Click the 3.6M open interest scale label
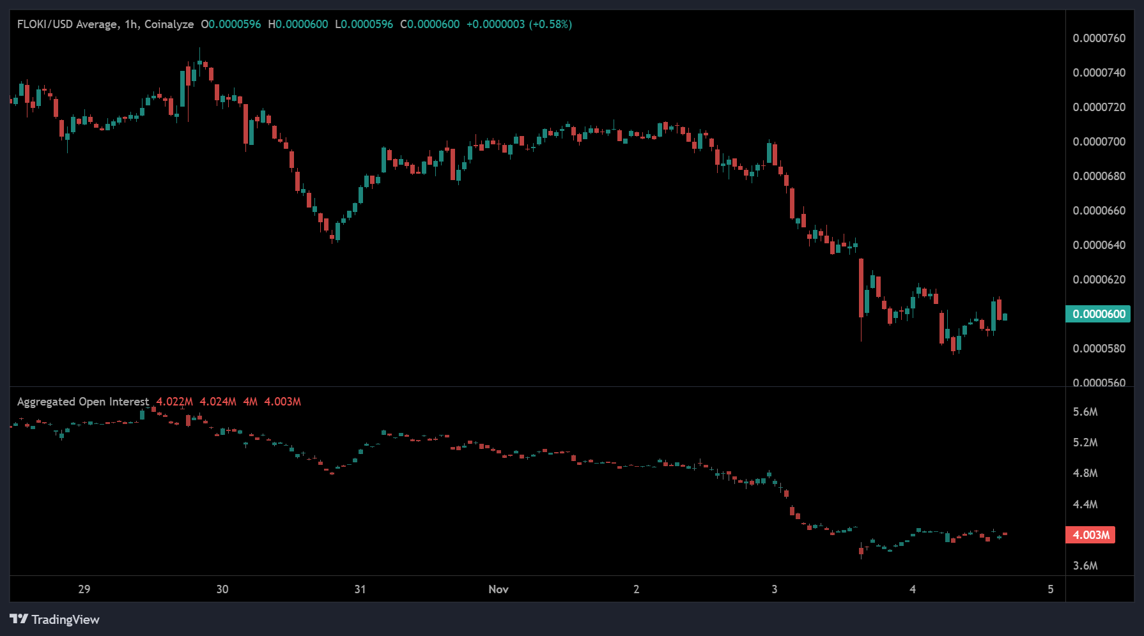 pyautogui.click(x=1085, y=566)
